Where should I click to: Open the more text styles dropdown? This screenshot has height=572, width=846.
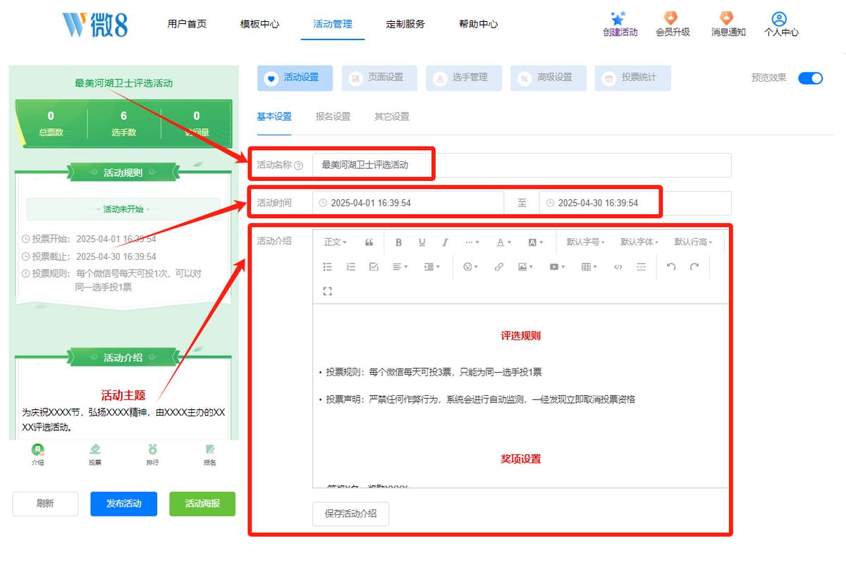[472, 242]
